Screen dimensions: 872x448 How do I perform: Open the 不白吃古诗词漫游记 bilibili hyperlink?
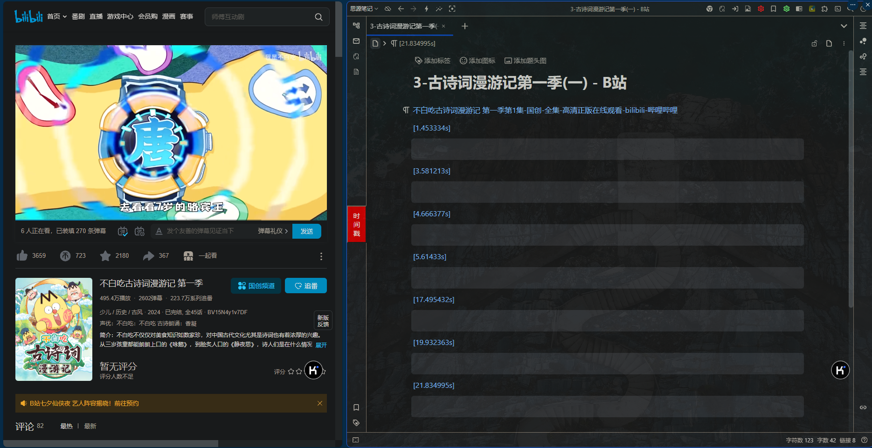(545, 110)
